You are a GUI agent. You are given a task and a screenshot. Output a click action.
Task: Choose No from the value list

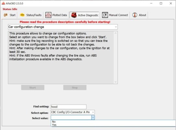54,122
